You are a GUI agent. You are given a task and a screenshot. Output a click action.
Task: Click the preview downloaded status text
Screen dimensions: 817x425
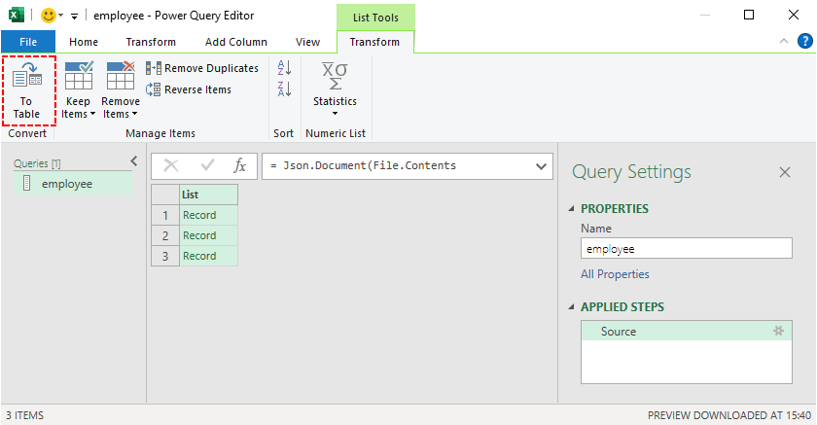(728, 415)
